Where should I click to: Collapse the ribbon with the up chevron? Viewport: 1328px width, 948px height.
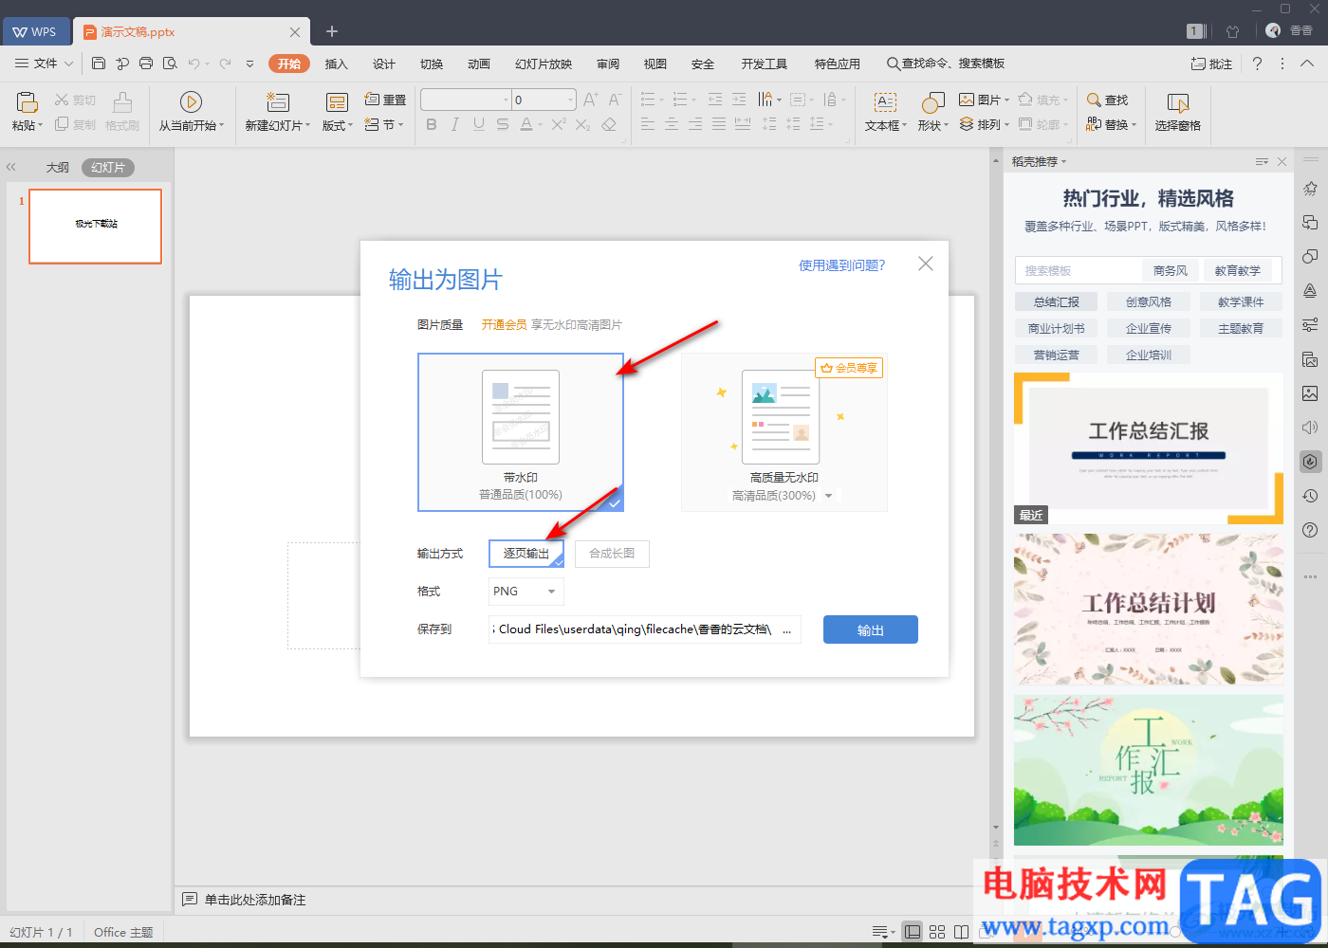pos(1307,64)
